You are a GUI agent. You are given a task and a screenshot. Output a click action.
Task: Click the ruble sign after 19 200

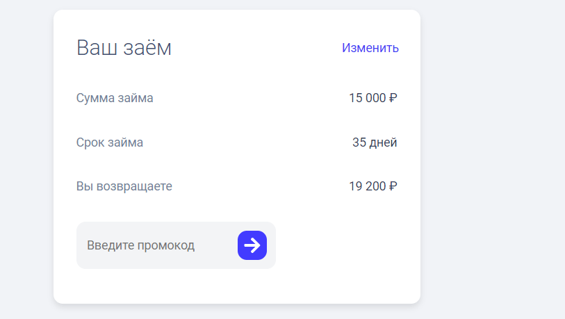pyautogui.click(x=393, y=186)
